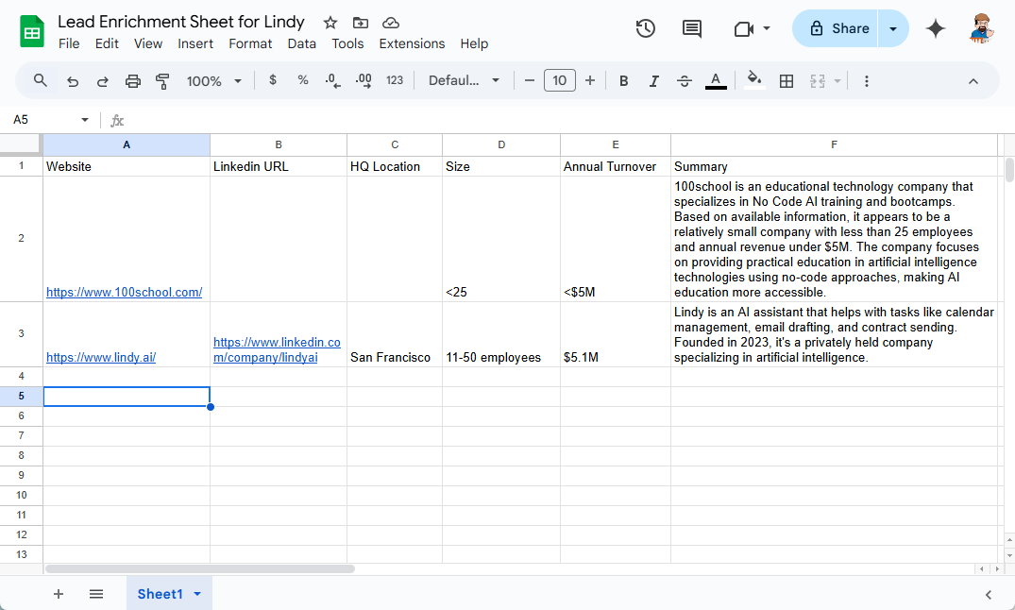This screenshot has width=1015, height=610.
Task: Toggle bold formatting
Action: 623,81
